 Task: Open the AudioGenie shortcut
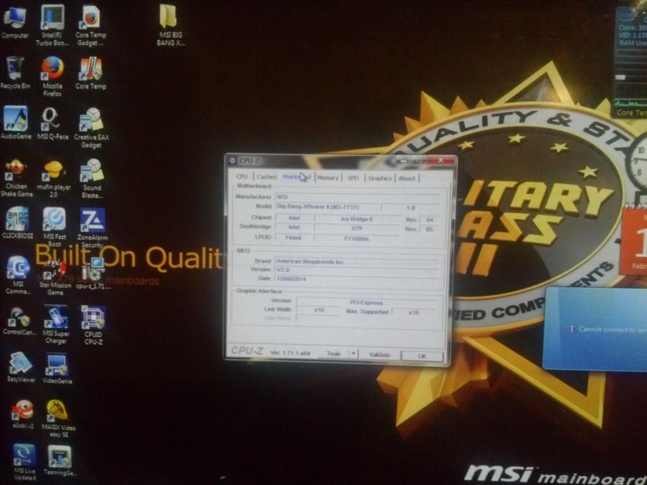click(16, 123)
